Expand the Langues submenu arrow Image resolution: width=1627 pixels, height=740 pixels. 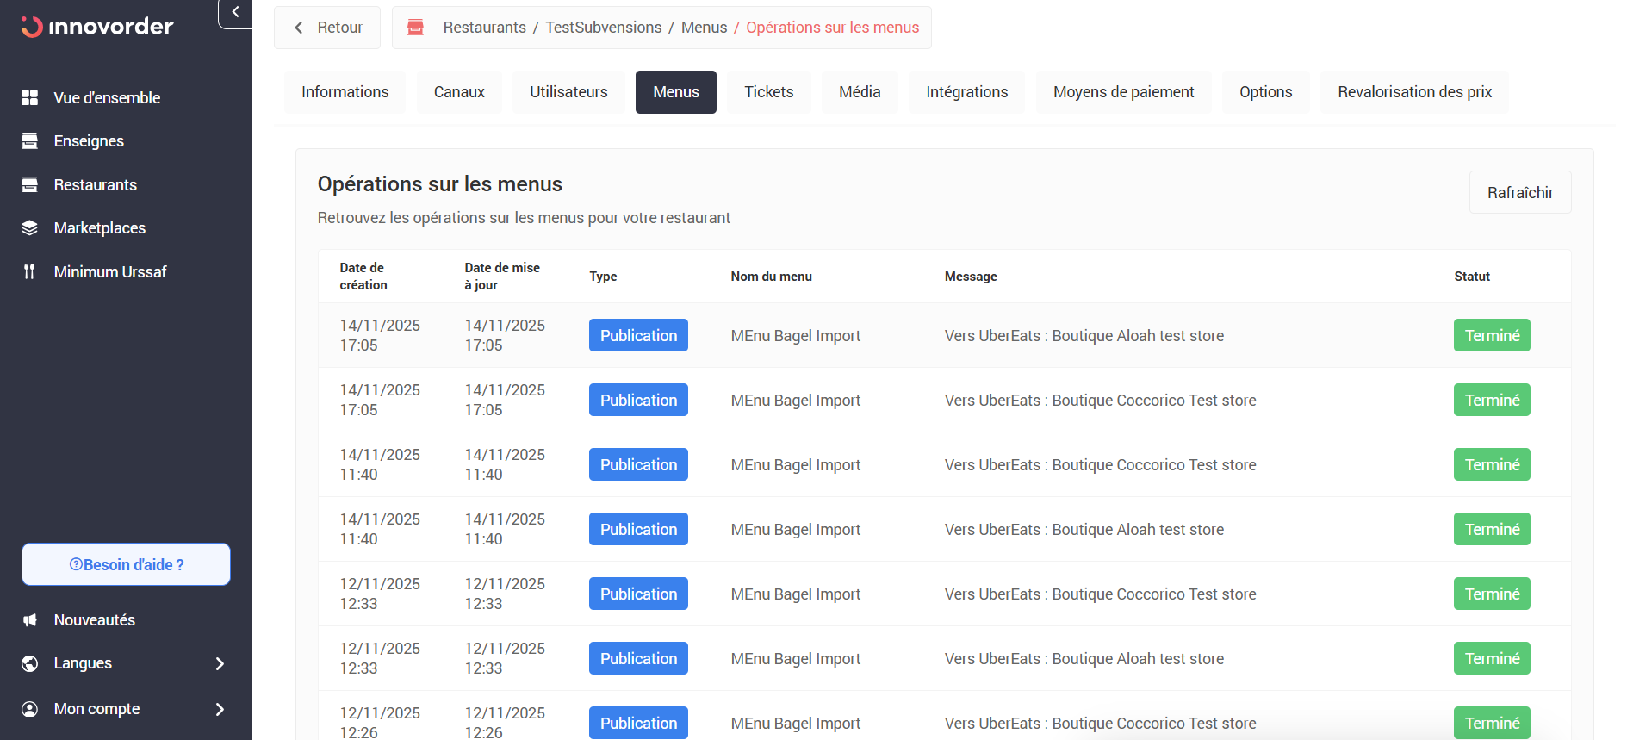point(220,663)
